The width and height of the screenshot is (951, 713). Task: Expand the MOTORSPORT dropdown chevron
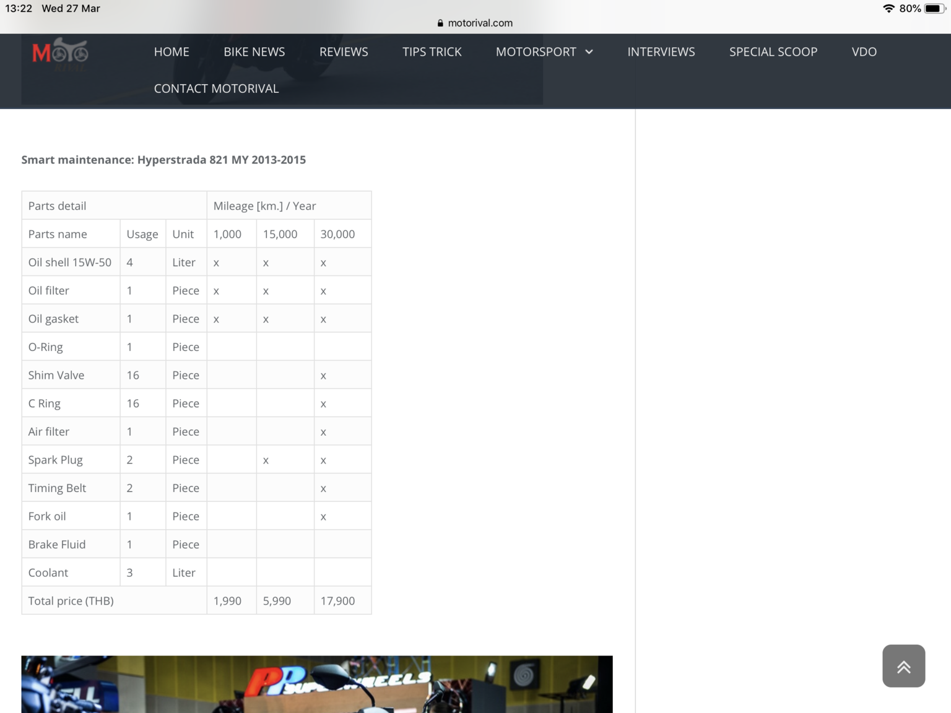coord(589,52)
